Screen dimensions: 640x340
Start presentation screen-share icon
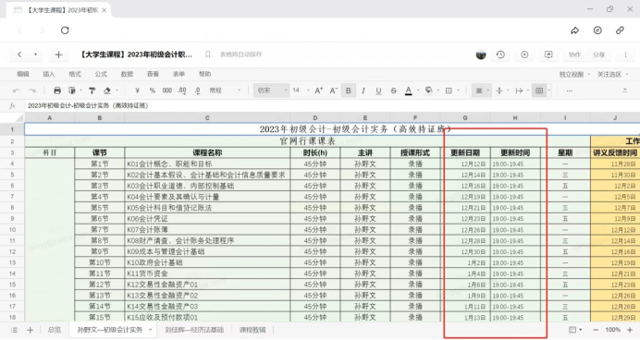pyautogui.click(x=548, y=55)
